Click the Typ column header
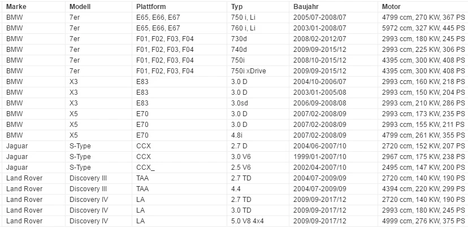This screenshot has width=468, height=229. tap(258, 7)
